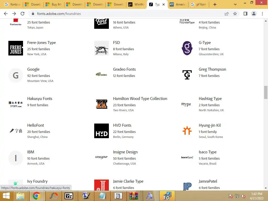Open the Ivy Foundry link
This screenshot has width=268, height=201.
[x=37, y=181]
